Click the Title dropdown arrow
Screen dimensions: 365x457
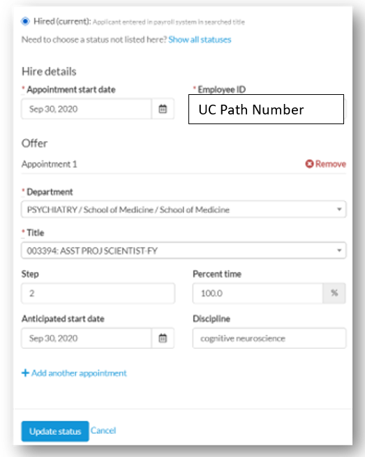[x=339, y=250]
